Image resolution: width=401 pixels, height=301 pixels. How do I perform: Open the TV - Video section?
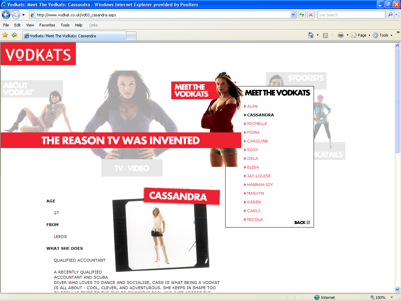(132, 168)
